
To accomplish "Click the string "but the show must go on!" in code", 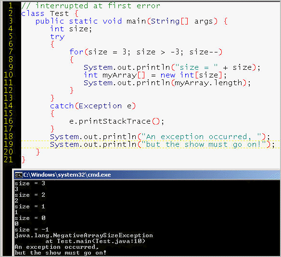I will click(205, 144).
